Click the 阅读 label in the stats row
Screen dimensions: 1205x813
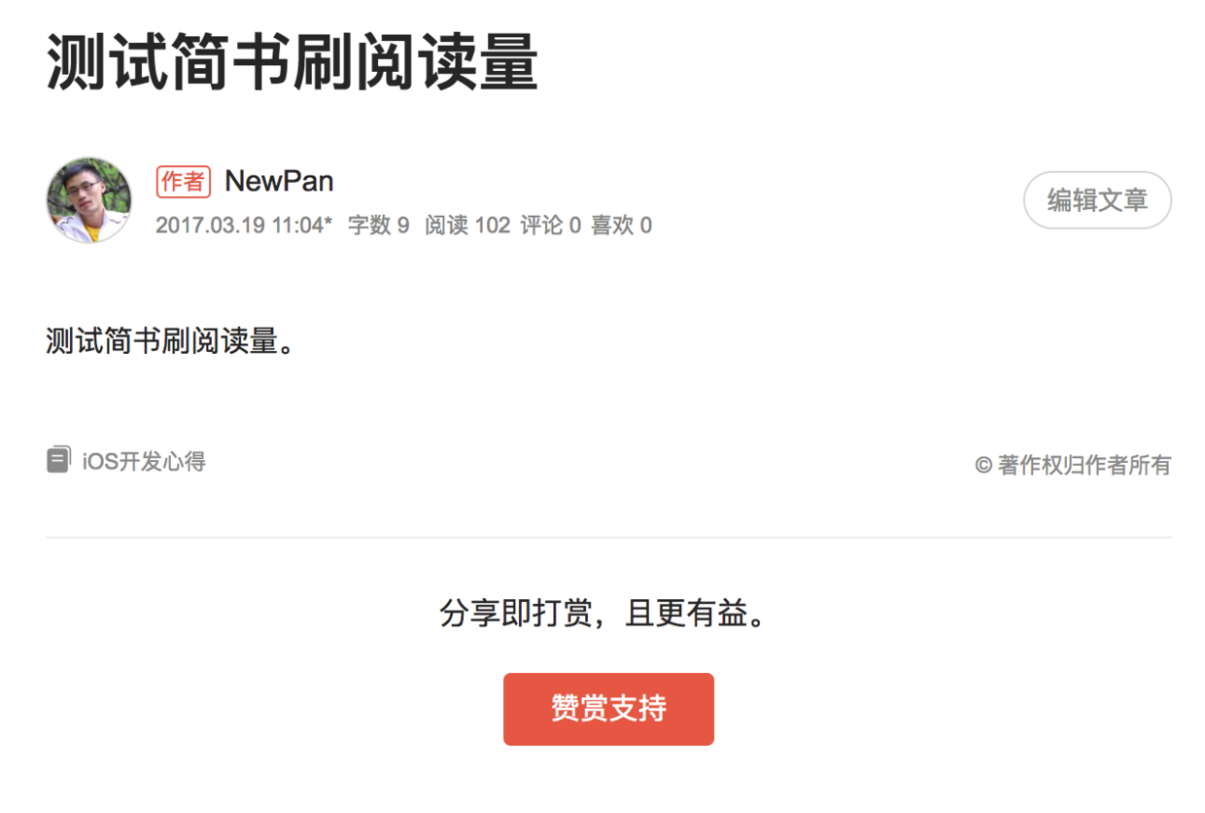tap(446, 226)
